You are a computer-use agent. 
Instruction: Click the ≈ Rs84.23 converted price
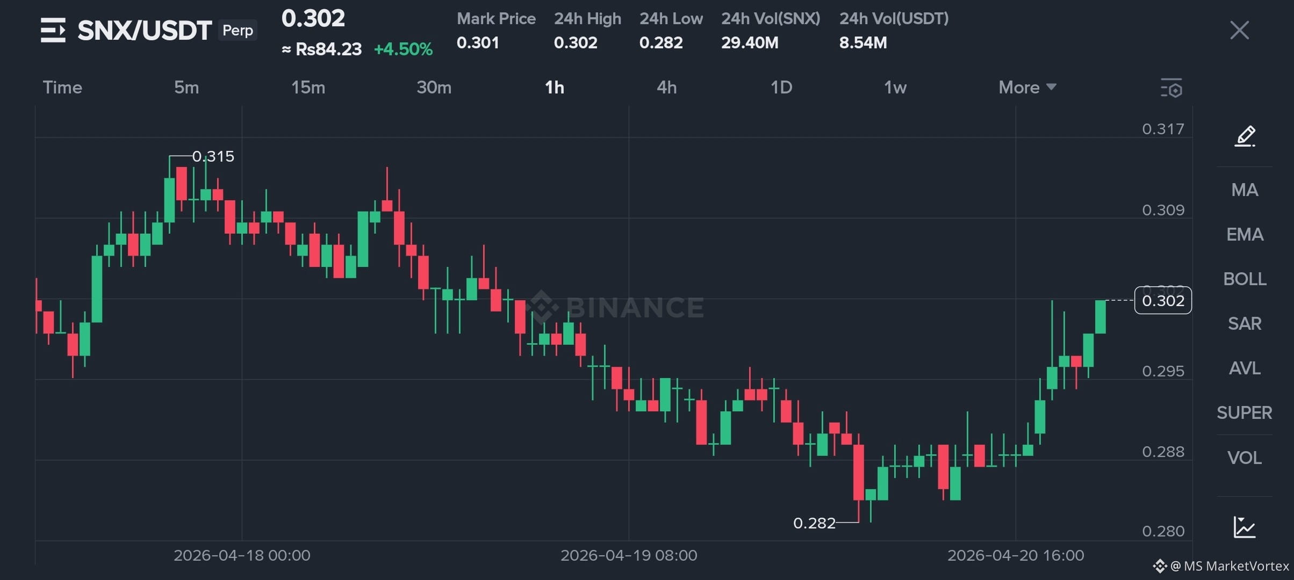click(x=322, y=49)
